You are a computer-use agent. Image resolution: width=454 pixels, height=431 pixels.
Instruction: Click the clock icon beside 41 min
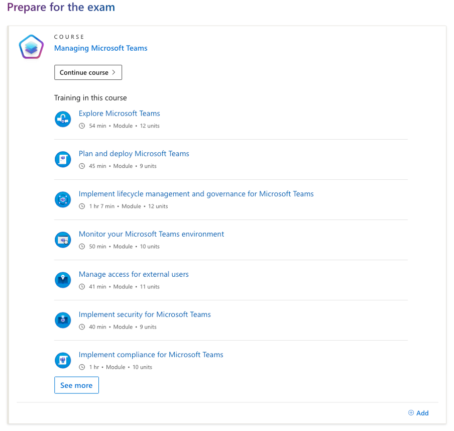(x=82, y=287)
